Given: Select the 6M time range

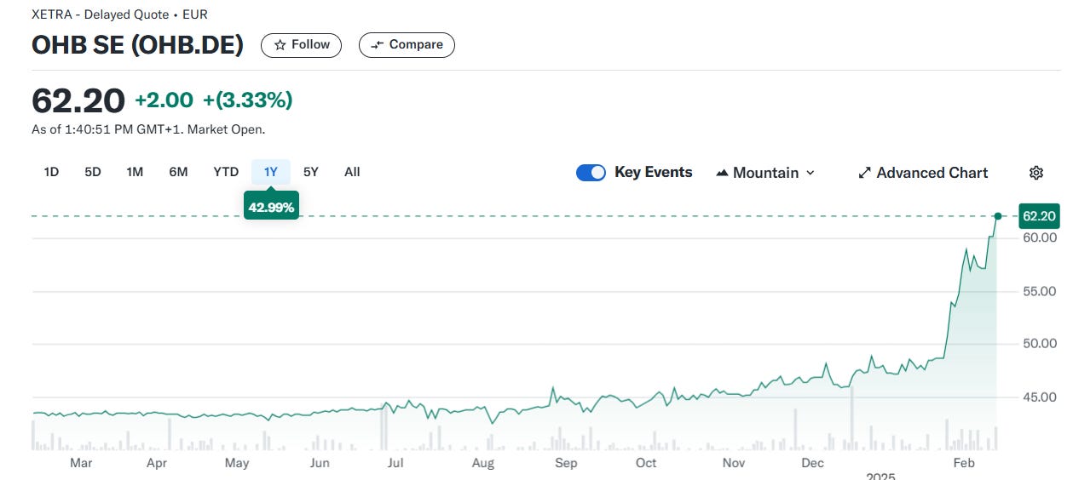Looking at the screenshot, I should 178,172.
